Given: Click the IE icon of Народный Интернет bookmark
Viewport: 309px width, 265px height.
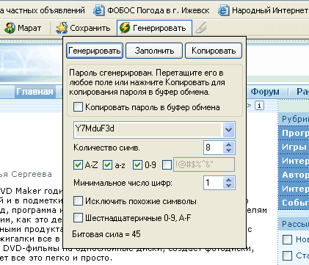Looking at the screenshot, I should pos(224,10).
